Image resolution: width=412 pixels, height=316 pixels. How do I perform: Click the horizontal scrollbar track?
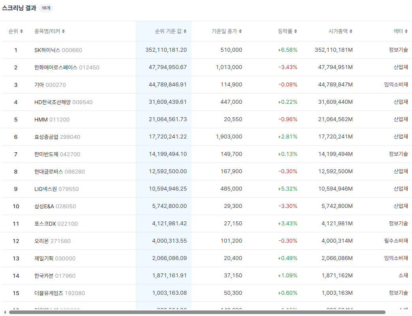tap(197, 312)
